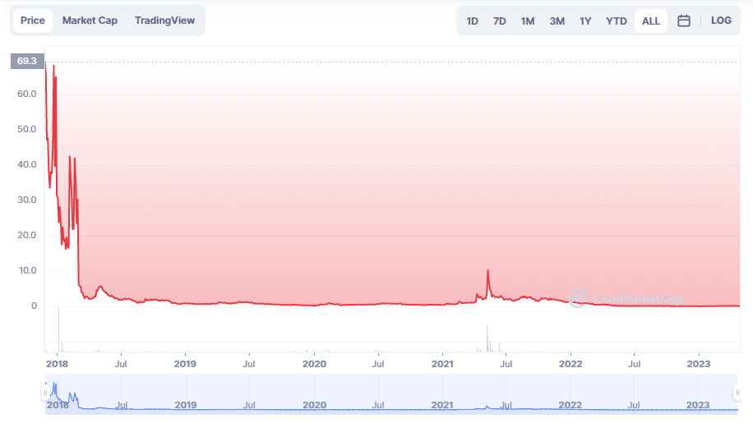Select the ALL time range
Screen dimensions: 753x423
(x=651, y=21)
